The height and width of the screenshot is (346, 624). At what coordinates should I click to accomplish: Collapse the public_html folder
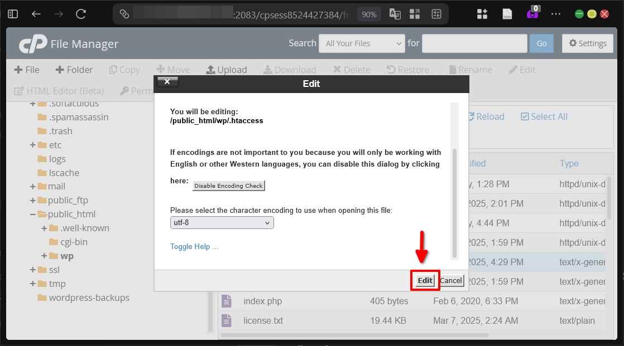[x=33, y=214]
